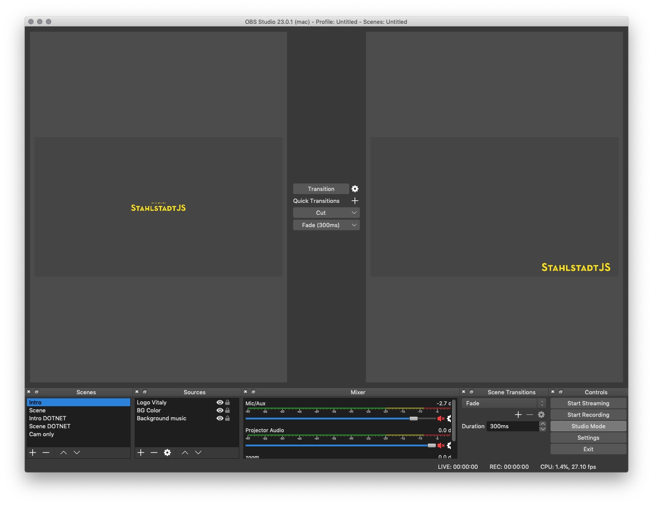Viewport: 653px width, 505px height.
Task: Click the Mixer panel vertical scrollbar
Action: (x=454, y=420)
